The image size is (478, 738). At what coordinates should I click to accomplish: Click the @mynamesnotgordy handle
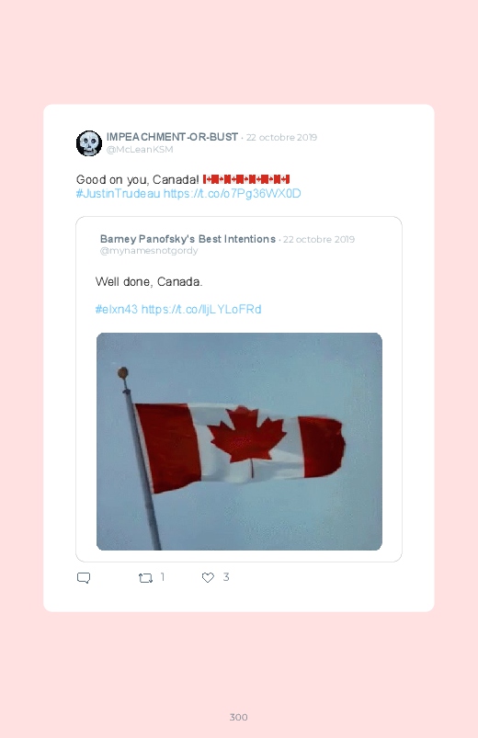[149, 250]
